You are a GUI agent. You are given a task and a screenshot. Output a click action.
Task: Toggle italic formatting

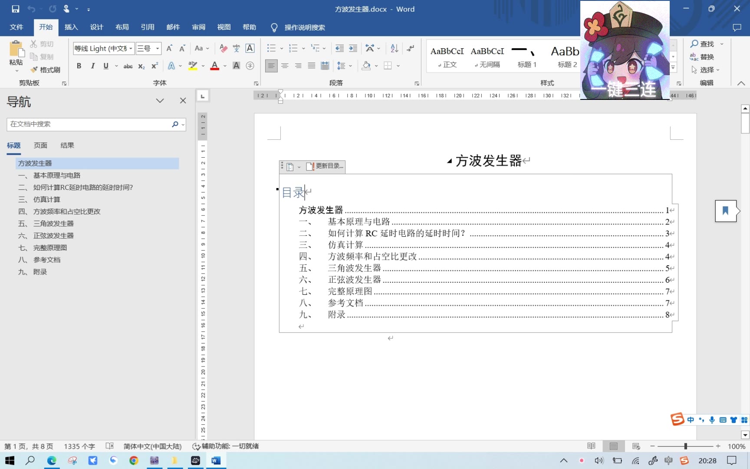coord(92,66)
